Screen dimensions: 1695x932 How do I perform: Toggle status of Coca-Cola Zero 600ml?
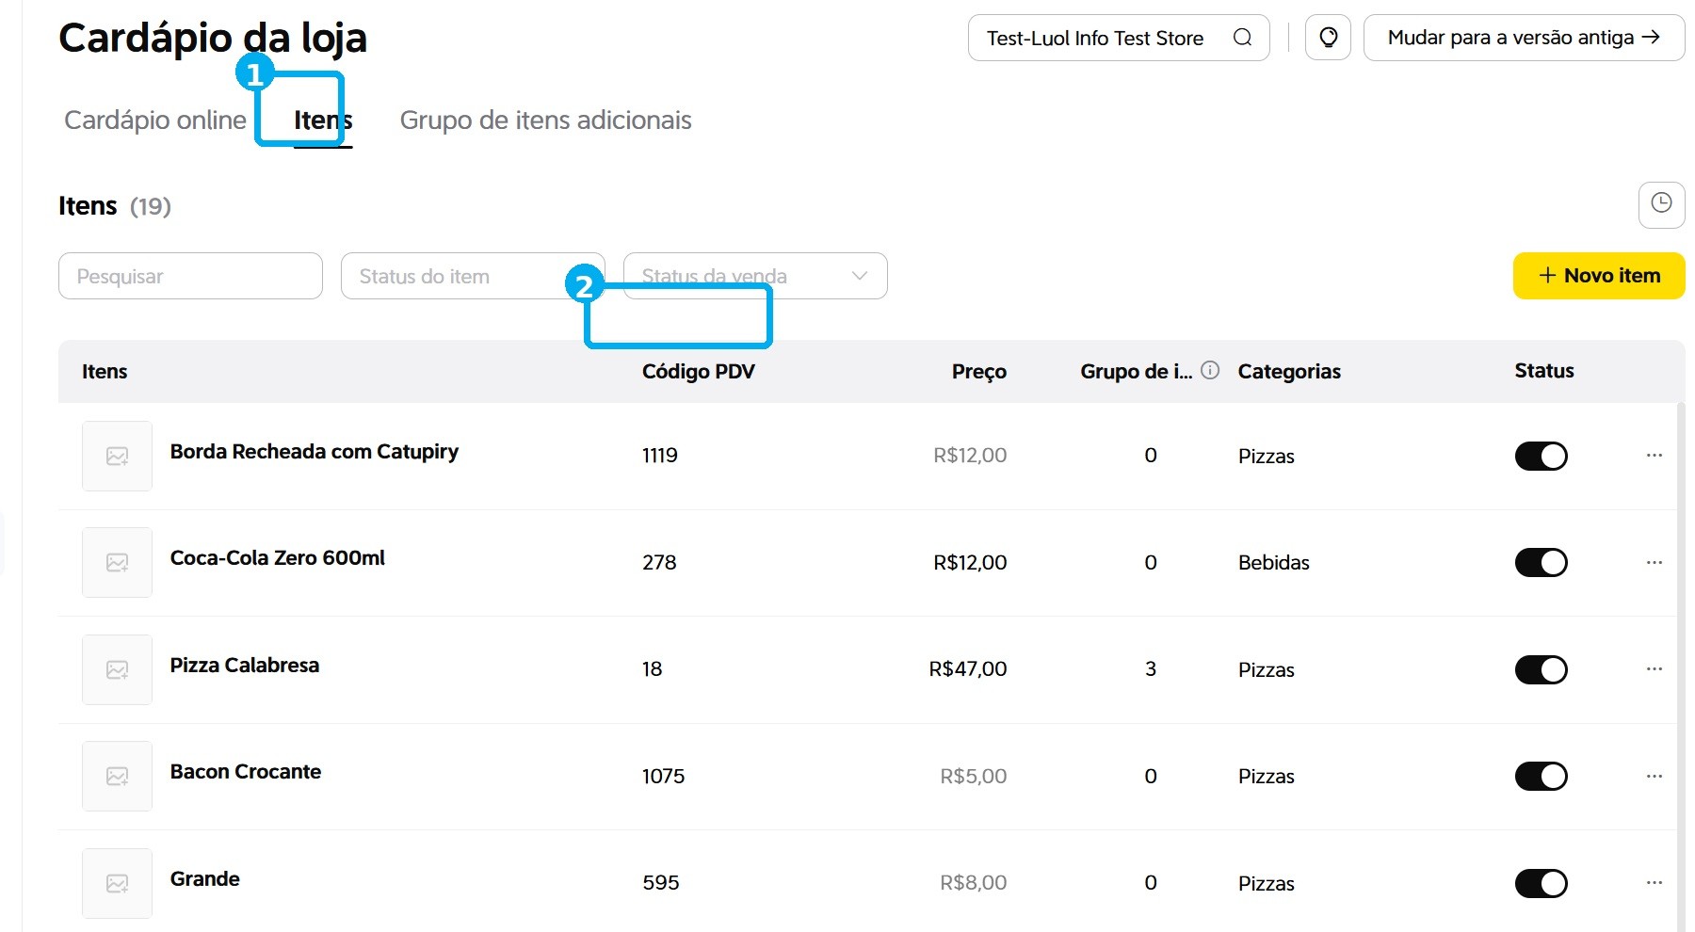click(x=1541, y=562)
